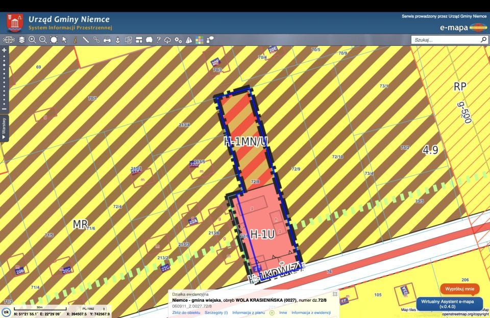Open the help question mark icon
490x318 pixels.
point(158,40)
